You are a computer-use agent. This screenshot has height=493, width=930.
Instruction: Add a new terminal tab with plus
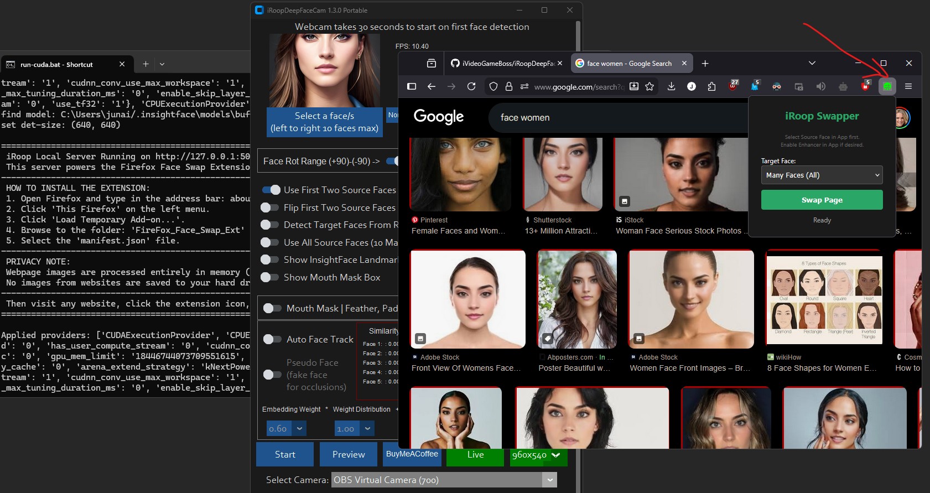(146, 64)
